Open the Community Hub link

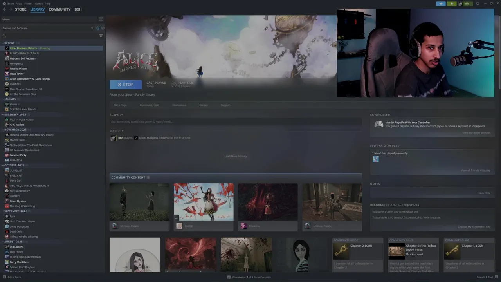tap(149, 105)
